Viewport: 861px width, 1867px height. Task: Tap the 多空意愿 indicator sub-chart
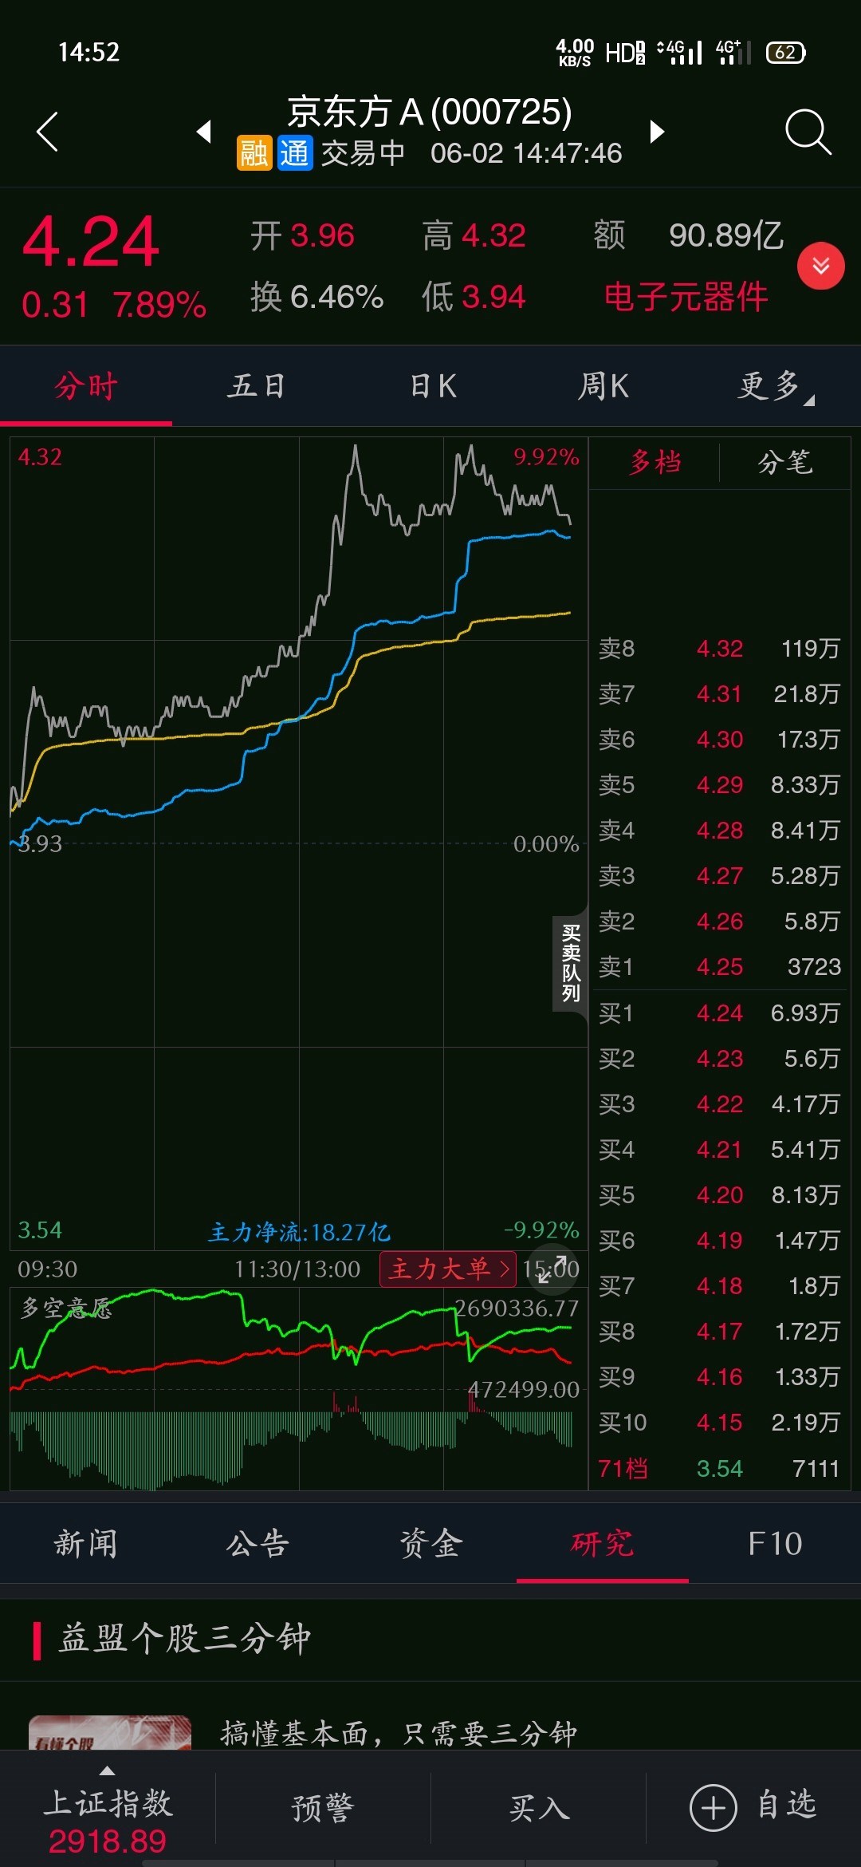pos(299,1388)
